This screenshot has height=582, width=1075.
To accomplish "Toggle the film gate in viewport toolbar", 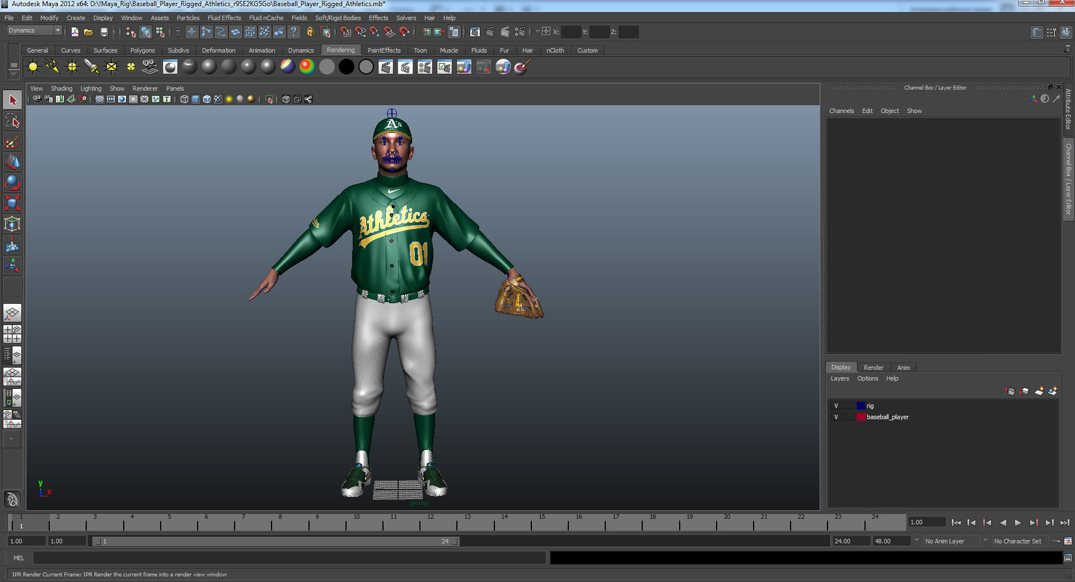I will pyautogui.click(x=110, y=99).
